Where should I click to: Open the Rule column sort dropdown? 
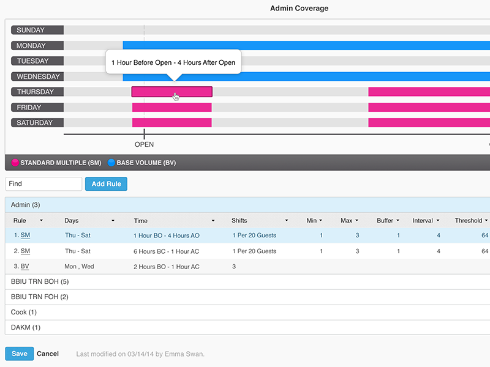(41, 221)
